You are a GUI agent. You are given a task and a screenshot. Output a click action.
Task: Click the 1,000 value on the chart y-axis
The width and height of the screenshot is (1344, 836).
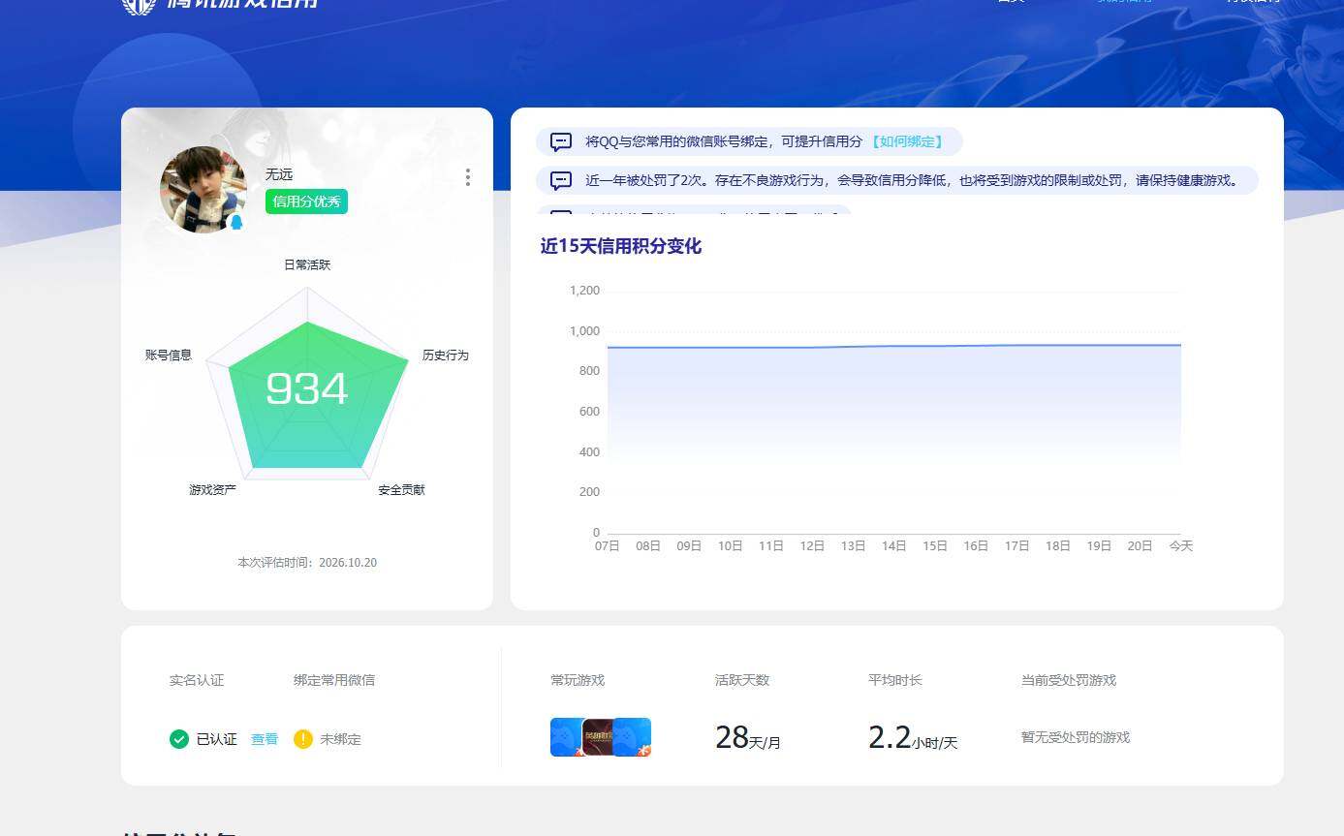click(x=585, y=331)
